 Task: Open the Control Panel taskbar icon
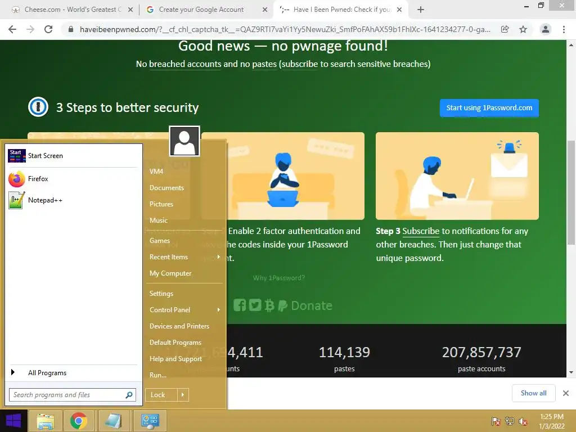coord(150,421)
